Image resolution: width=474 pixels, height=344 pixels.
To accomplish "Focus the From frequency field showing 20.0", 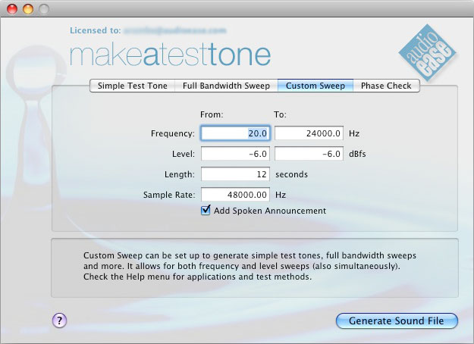I will [x=236, y=133].
